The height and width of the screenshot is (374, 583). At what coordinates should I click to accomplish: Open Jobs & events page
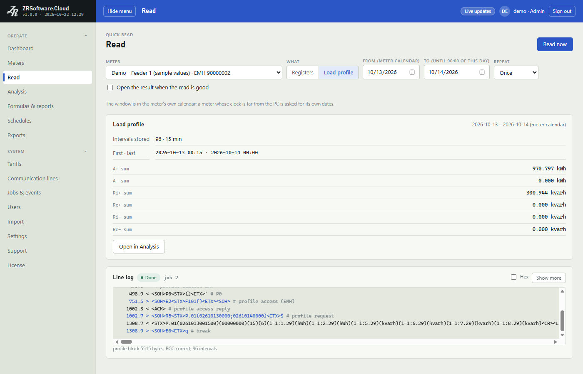click(x=47, y=193)
